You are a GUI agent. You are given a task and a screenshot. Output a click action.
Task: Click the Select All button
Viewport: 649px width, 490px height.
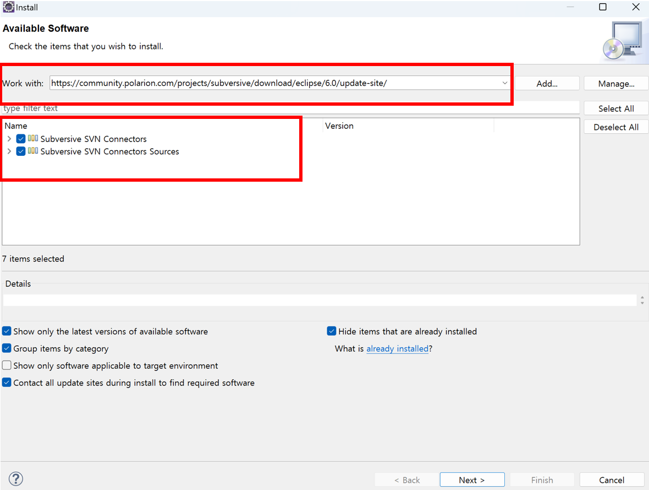(616, 108)
